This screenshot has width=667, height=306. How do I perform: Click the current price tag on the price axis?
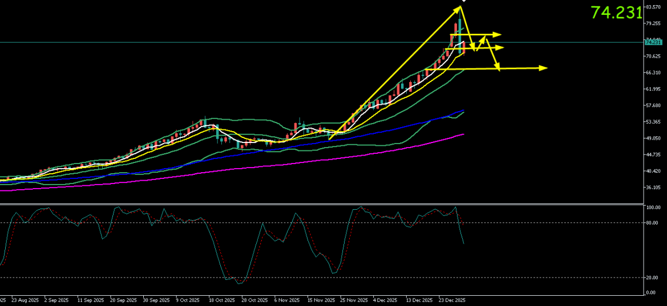[653, 42]
